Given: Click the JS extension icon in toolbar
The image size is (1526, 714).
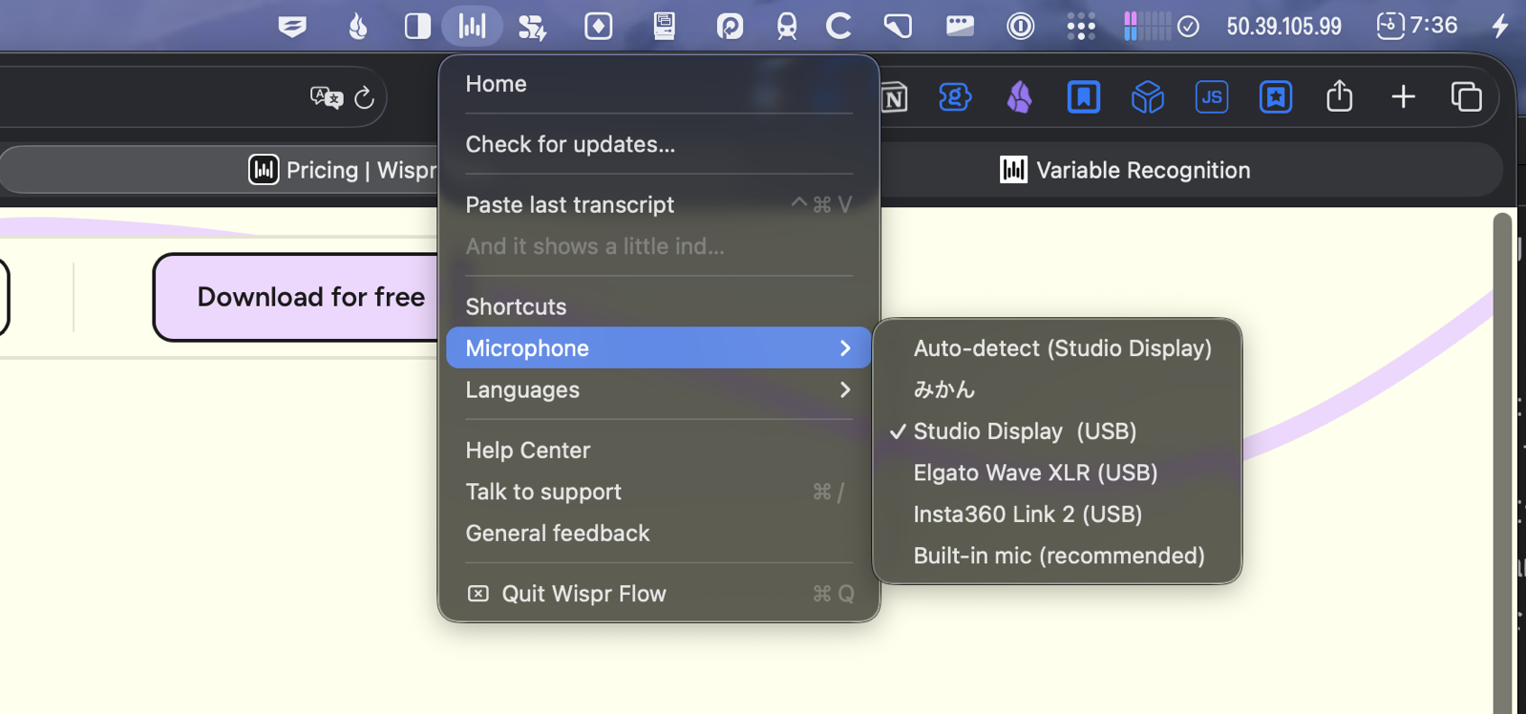Looking at the screenshot, I should [1211, 97].
